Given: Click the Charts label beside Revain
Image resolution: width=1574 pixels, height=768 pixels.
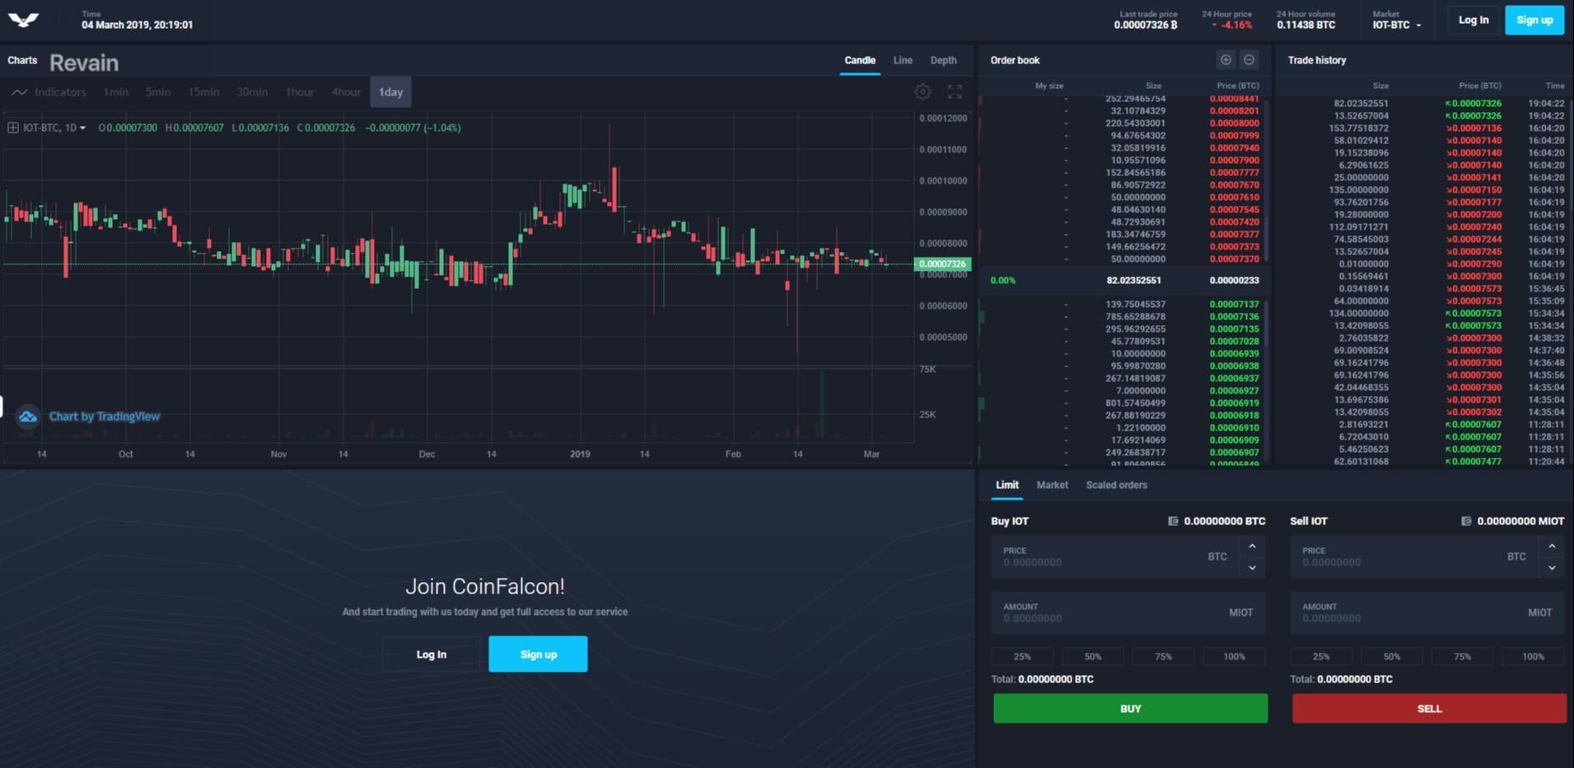Looking at the screenshot, I should 22,60.
